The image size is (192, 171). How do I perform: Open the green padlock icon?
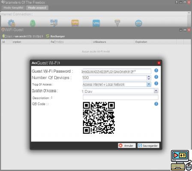(x=33, y=24)
